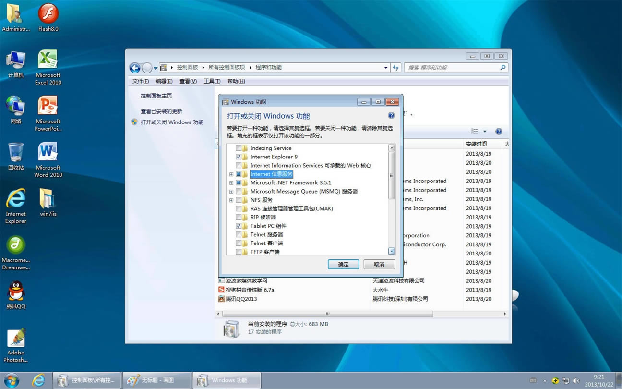This screenshot has height=389, width=622.
Task: Select the 腾讯QQ2013 program row
Action: [362, 299]
